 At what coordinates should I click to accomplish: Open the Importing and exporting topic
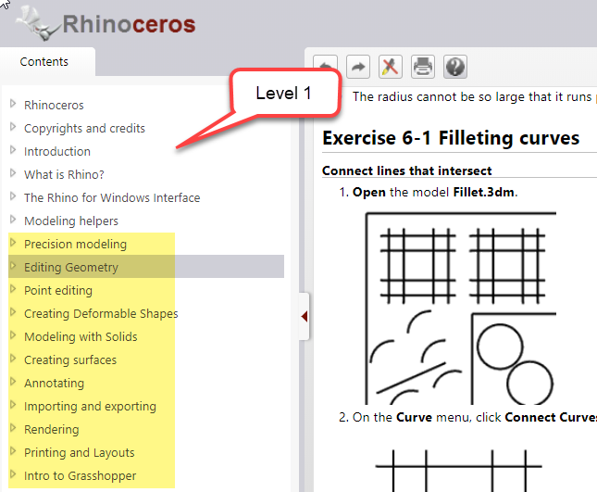(x=90, y=406)
